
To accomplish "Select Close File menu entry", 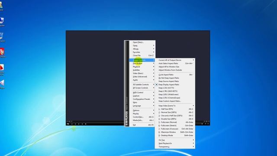I will pos(142,55).
